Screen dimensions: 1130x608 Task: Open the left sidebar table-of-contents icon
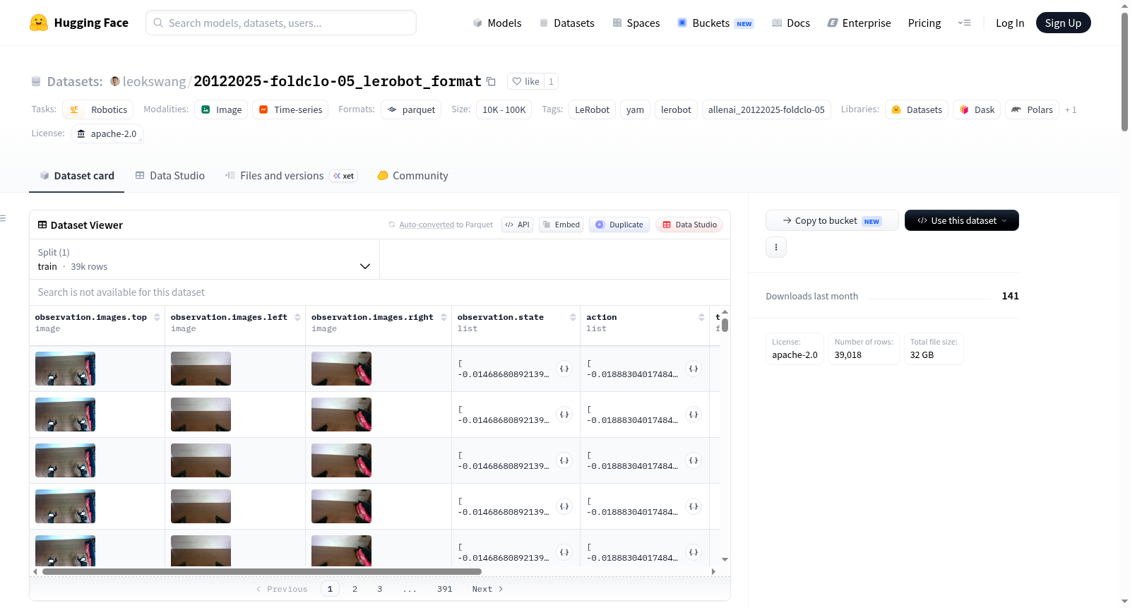(3, 218)
